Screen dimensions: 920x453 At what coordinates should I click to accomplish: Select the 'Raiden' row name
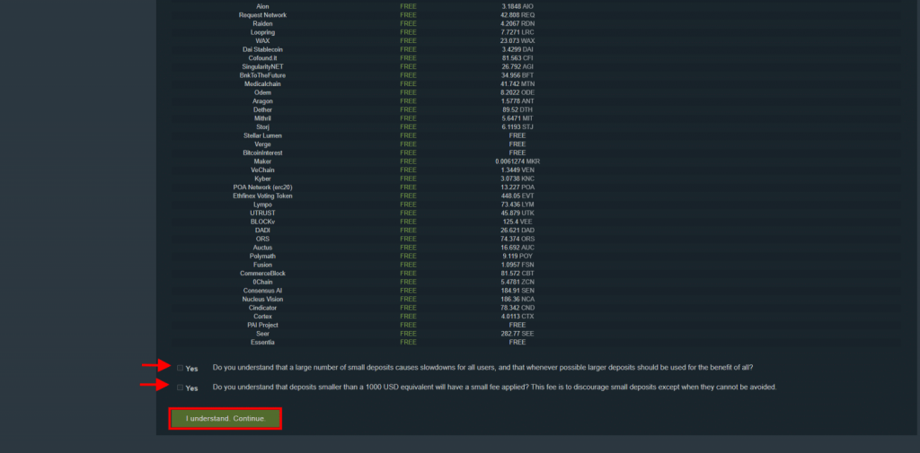pos(262,24)
